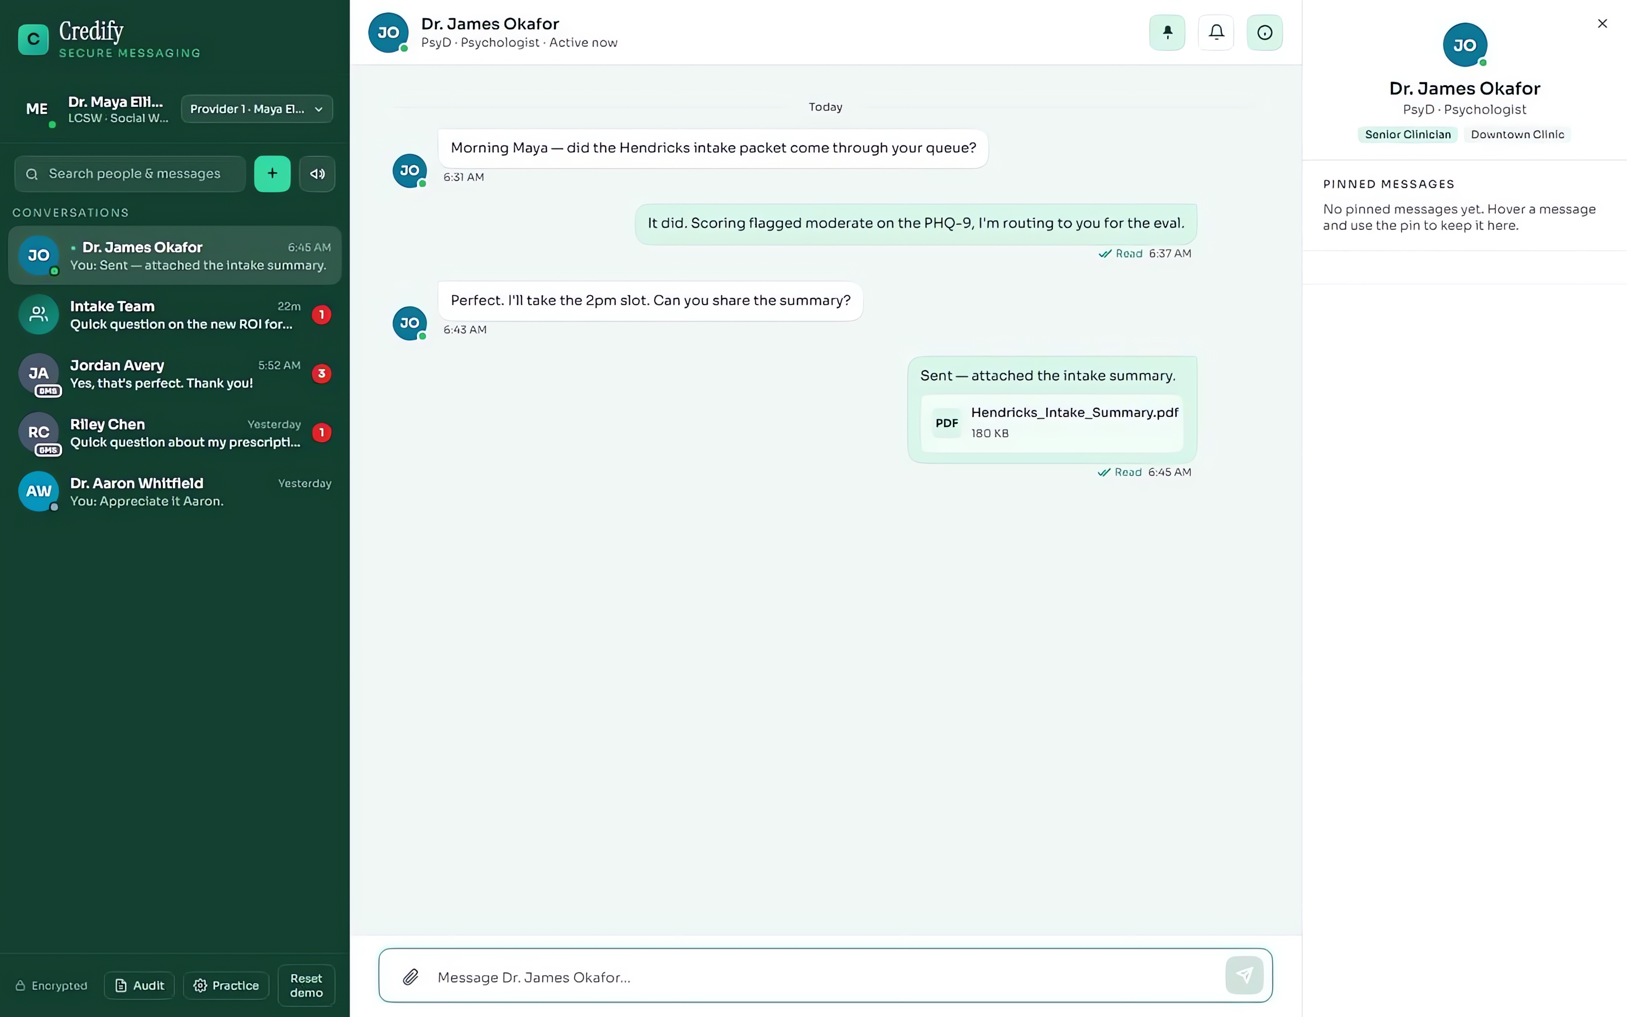Screen dimensions: 1627x1017
Task: Click the 'Perfect. I'll take the 2pm slot' message
Action: pos(650,301)
